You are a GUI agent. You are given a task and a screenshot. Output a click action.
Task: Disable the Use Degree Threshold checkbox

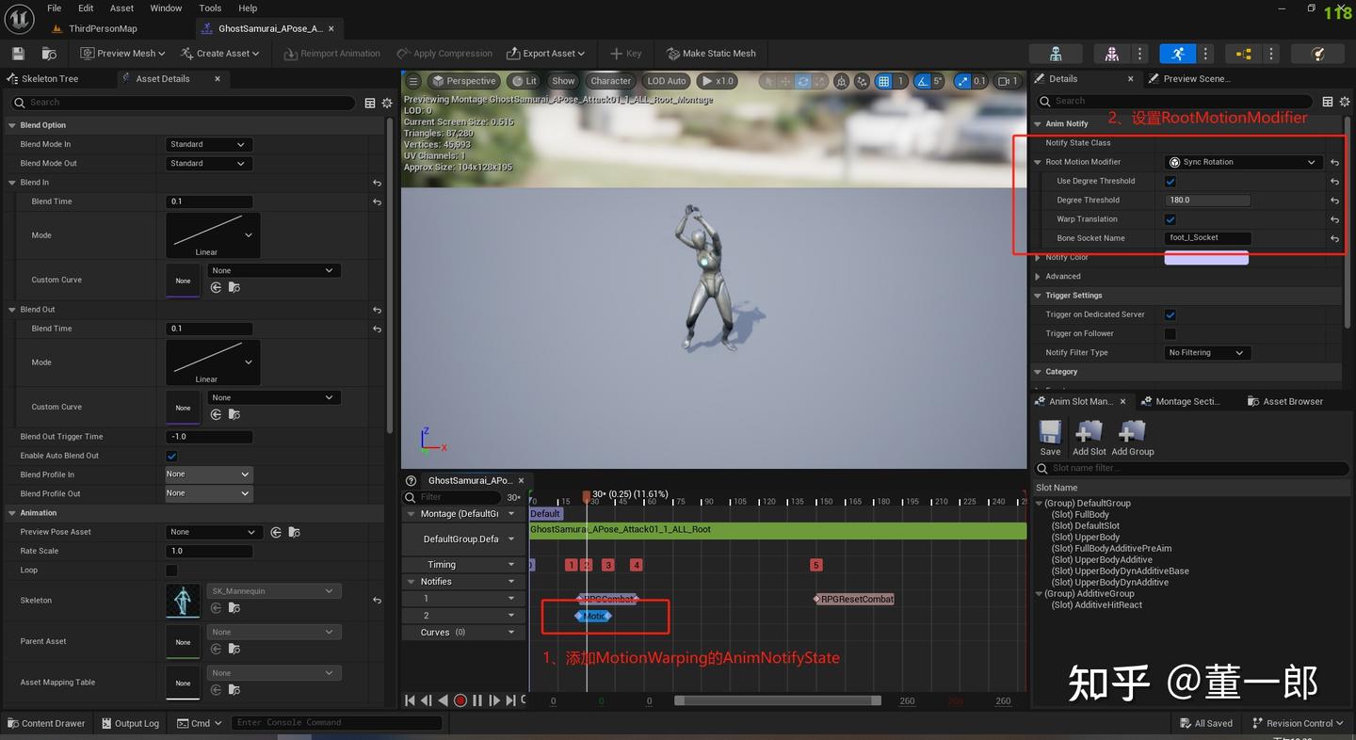coord(1170,181)
